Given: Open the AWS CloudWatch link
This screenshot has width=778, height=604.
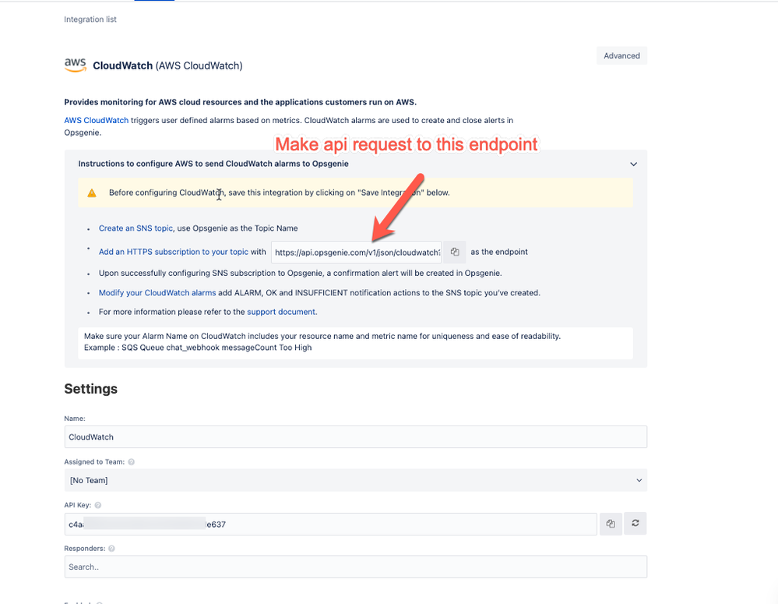Looking at the screenshot, I should coord(97,120).
